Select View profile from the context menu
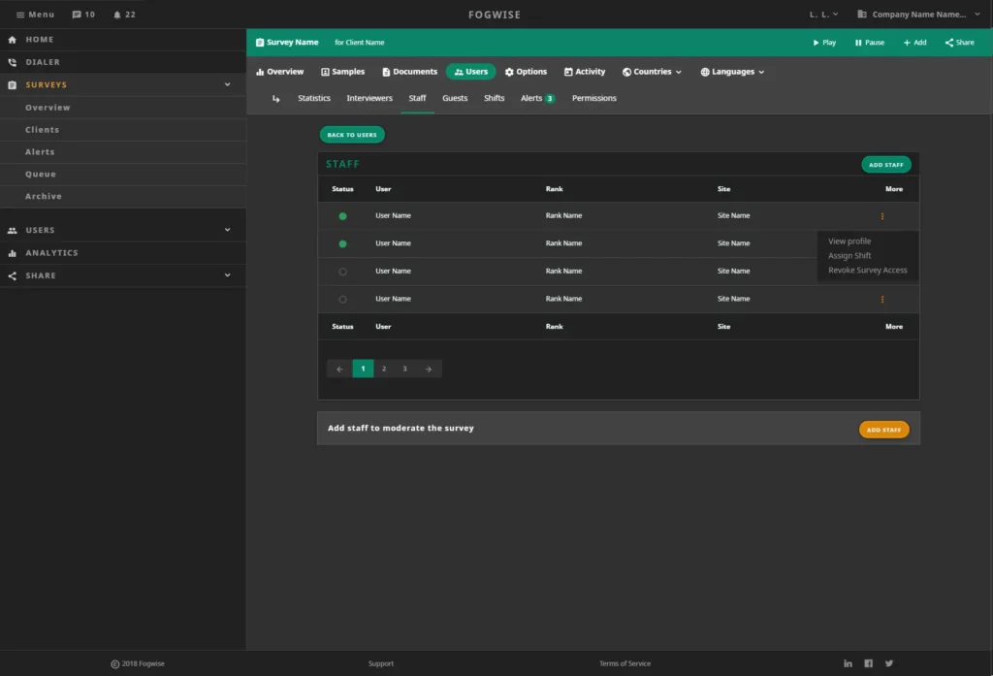Viewport: 993px width, 676px height. click(849, 241)
